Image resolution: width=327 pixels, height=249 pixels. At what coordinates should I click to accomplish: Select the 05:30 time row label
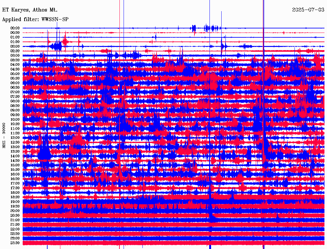[x=15, y=79]
